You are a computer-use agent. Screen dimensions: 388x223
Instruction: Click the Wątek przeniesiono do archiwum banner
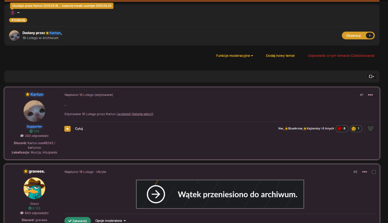pyautogui.click(x=220, y=194)
